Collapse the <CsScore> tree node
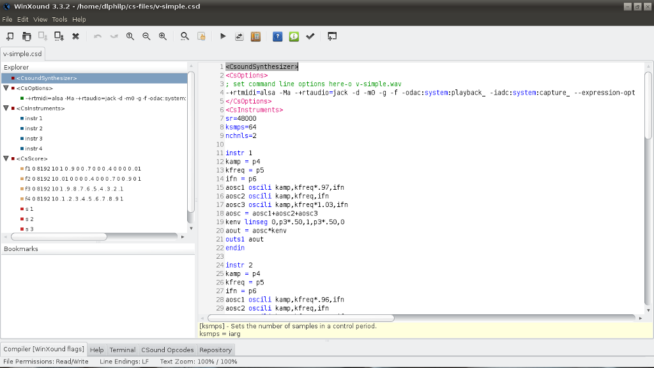 (x=6, y=158)
